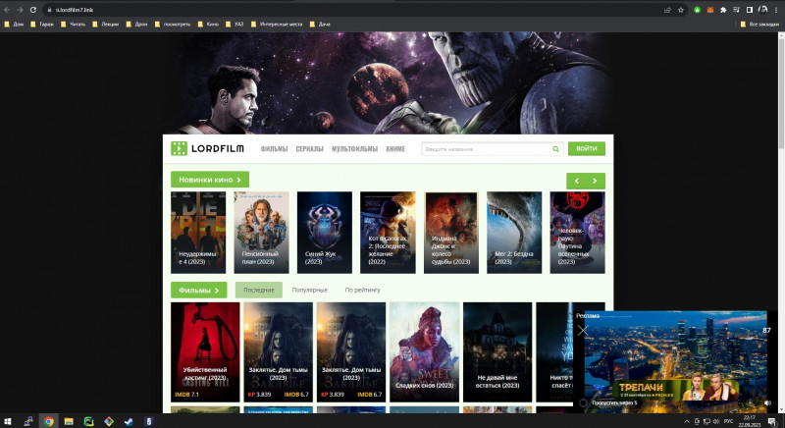This screenshot has height=428, width=785.
Task: Open the Сладких снов (2023) film card
Action: click(425, 351)
